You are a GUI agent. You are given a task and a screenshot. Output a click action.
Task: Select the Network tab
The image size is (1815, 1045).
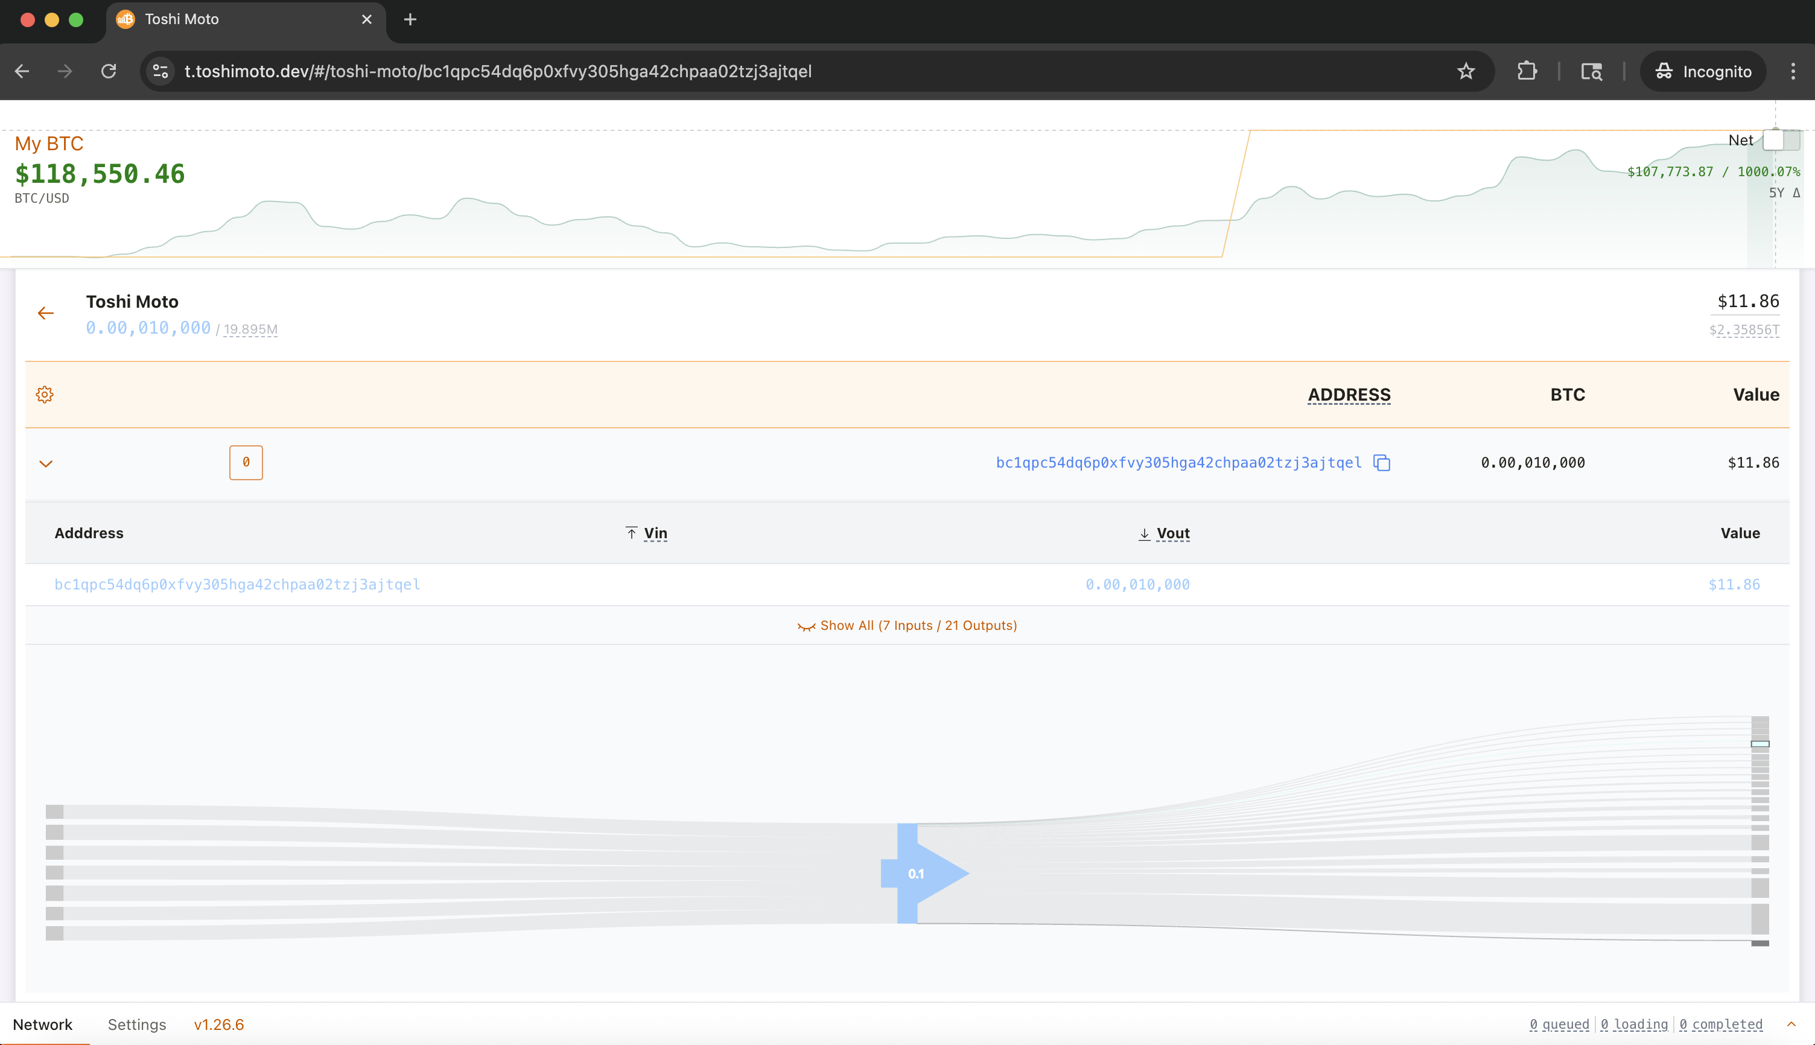[42, 1024]
